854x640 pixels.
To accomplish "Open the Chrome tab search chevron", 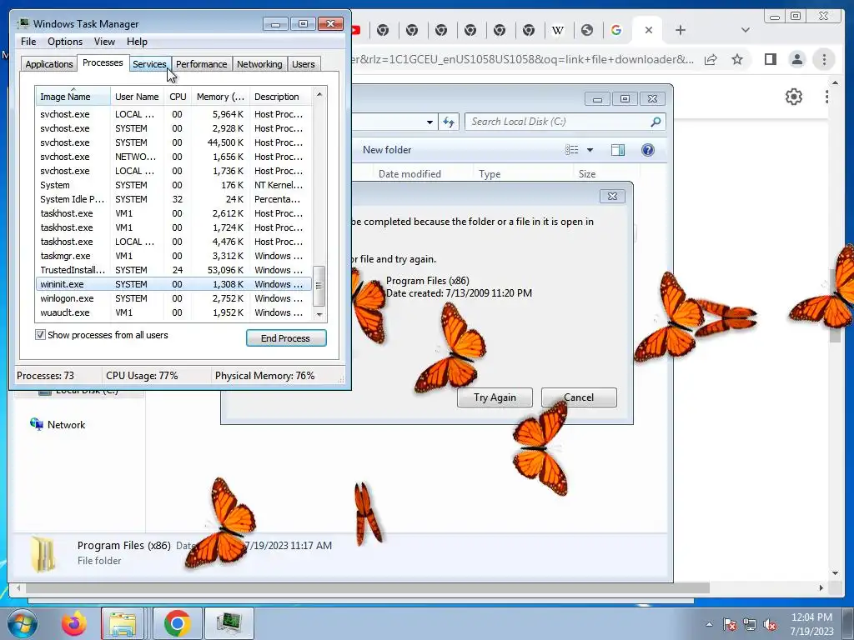I will [745, 31].
